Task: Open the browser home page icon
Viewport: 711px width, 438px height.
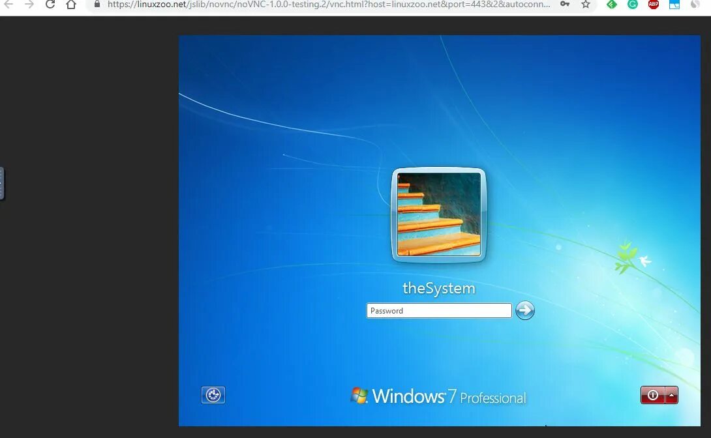Action: pyautogui.click(x=71, y=5)
